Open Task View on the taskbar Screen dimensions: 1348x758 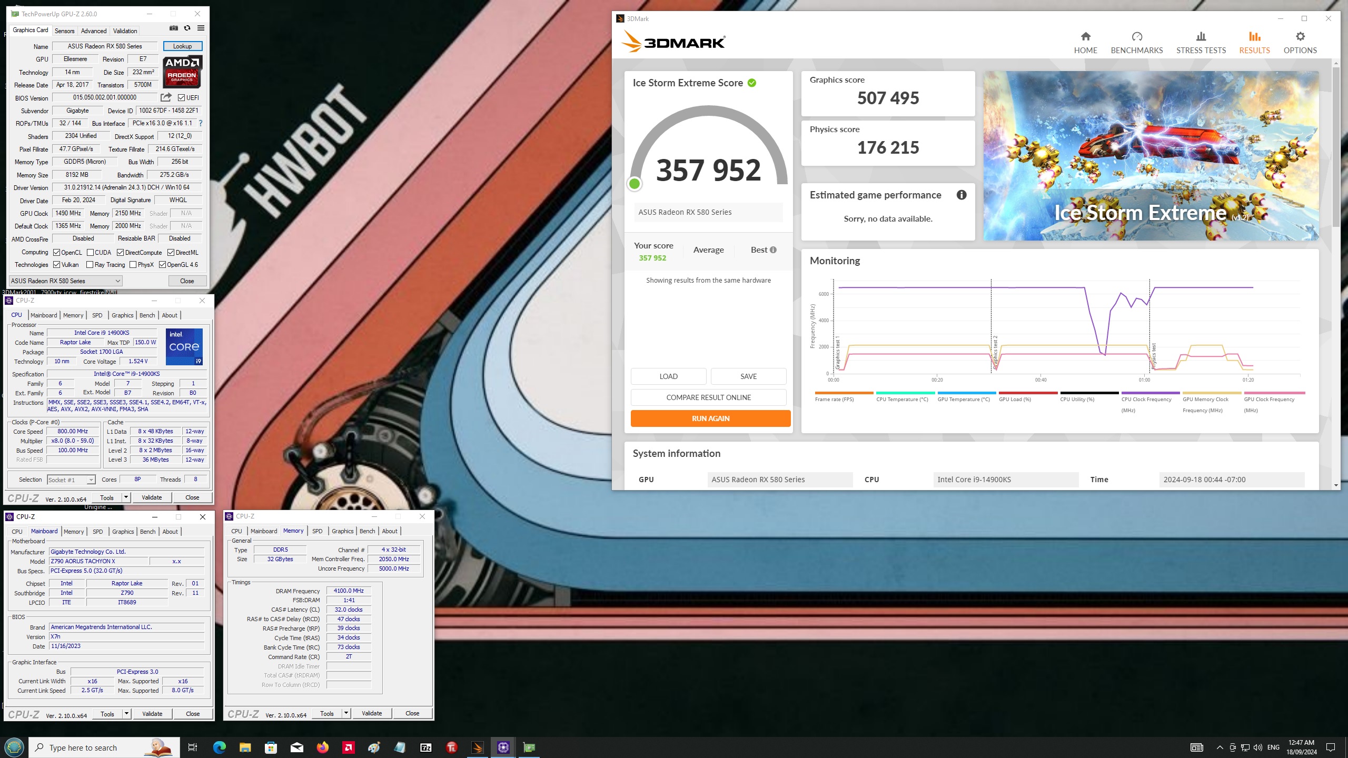193,747
